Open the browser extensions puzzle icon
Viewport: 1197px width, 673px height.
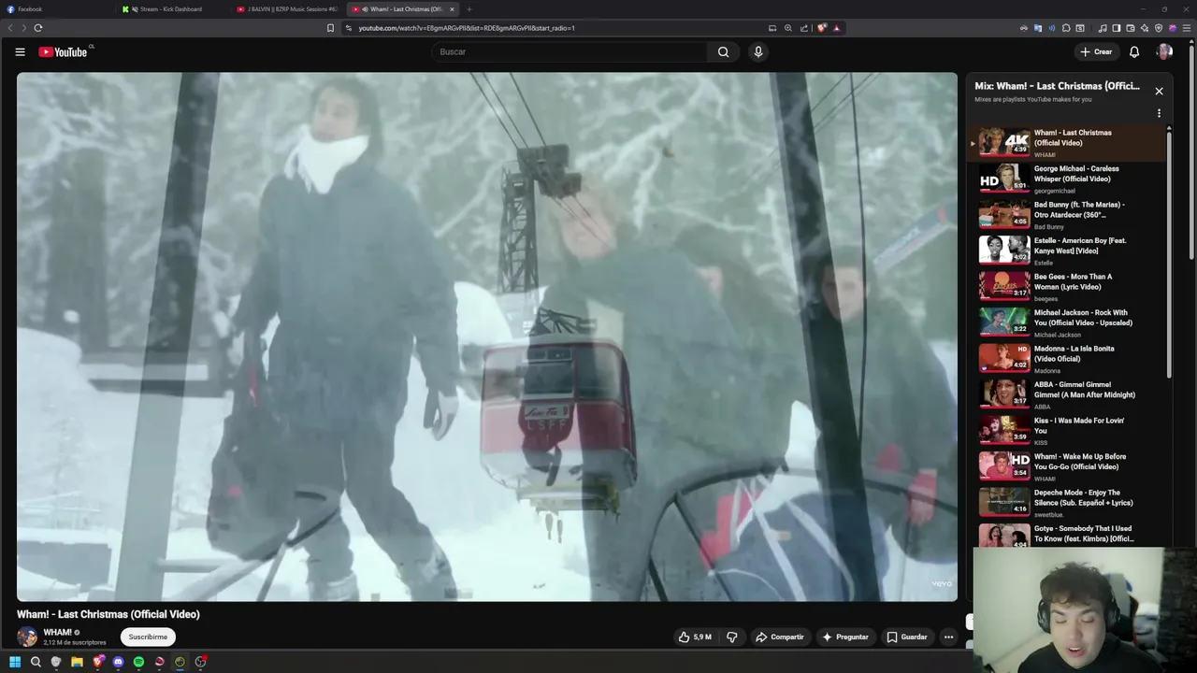(1066, 28)
